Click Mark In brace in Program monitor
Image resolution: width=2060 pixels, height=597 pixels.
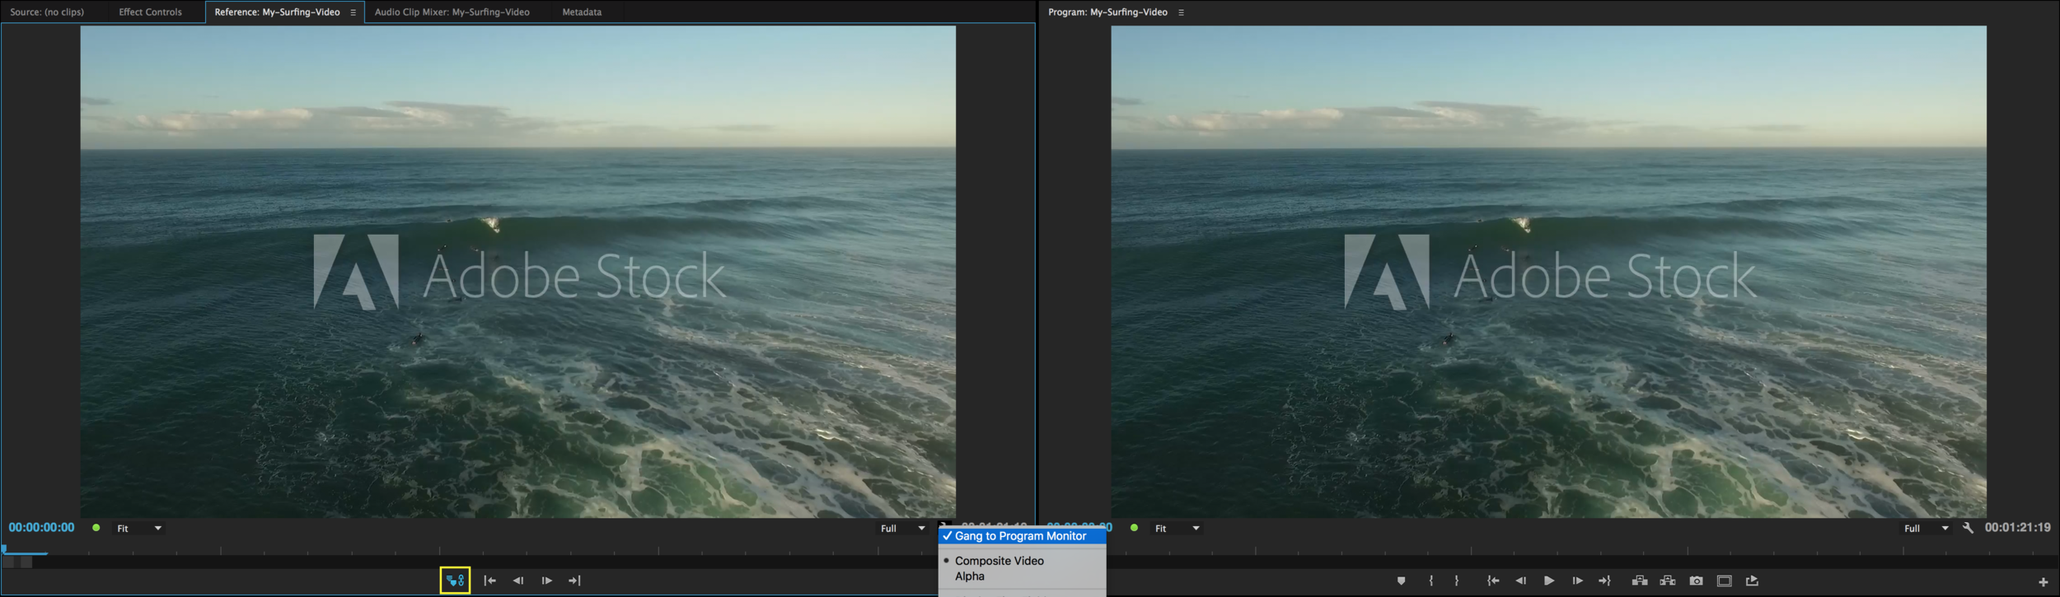(1430, 581)
